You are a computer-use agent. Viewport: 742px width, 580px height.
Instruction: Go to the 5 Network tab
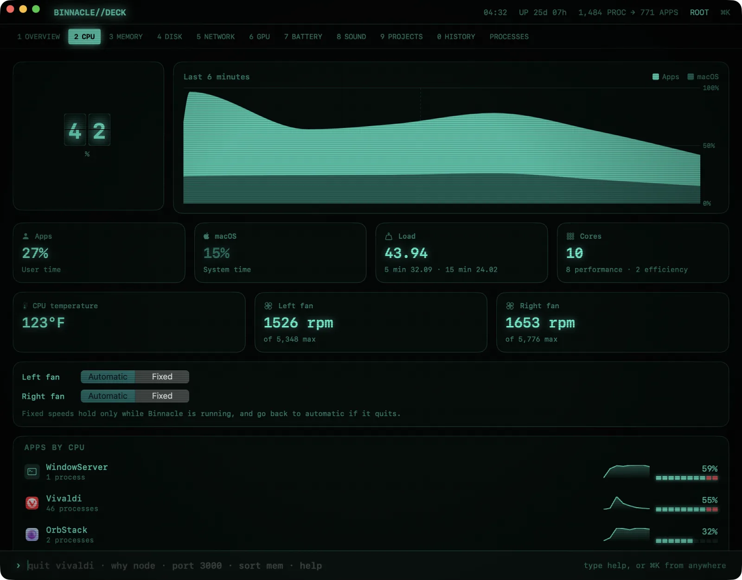click(x=216, y=37)
